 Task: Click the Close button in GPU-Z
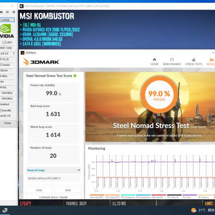[x=8, y=123]
